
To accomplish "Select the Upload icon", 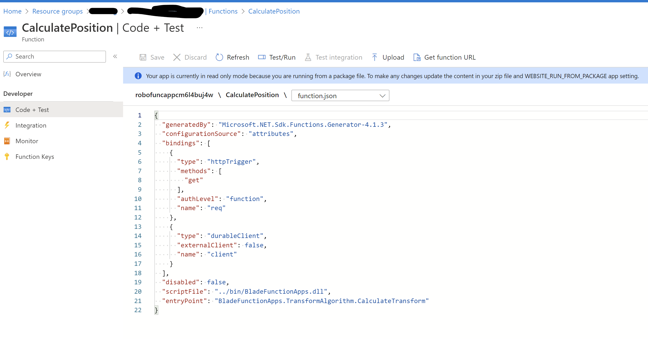I will coord(374,57).
